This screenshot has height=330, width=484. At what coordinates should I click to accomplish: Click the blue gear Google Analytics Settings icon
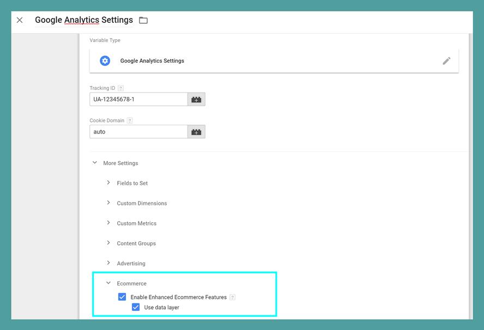[x=105, y=61]
